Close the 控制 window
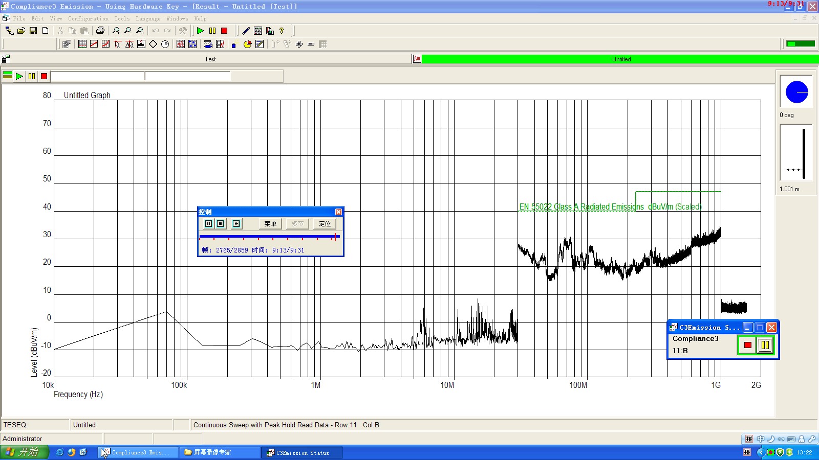 tap(338, 212)
